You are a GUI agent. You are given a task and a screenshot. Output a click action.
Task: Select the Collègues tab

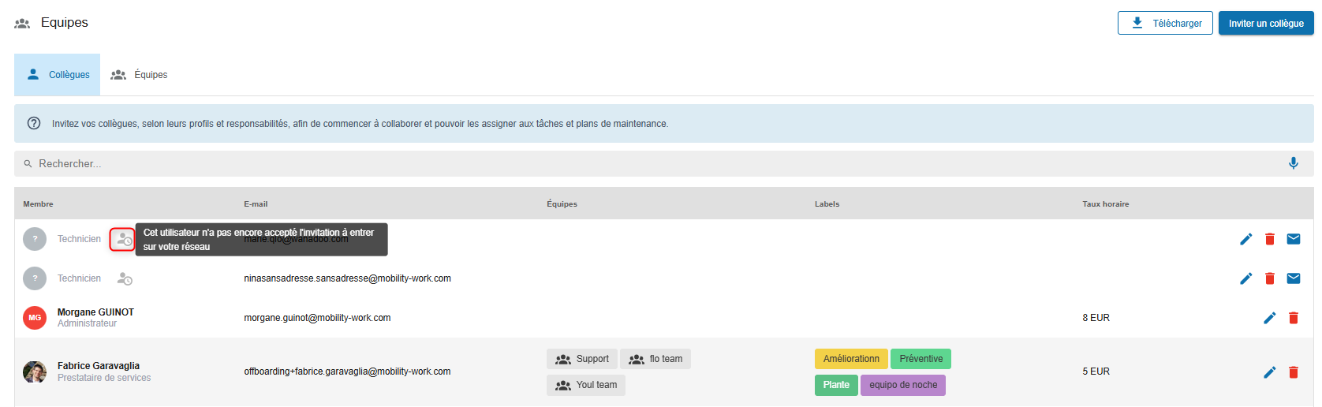coord(58,75)
